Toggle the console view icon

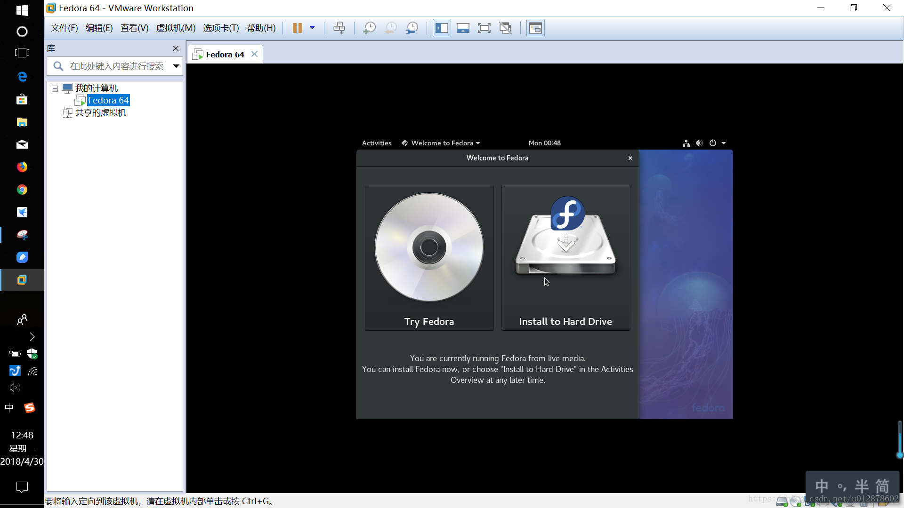point(535,28)
